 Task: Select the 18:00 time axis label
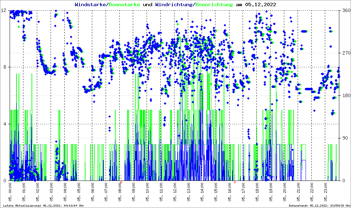coord(257,193)
